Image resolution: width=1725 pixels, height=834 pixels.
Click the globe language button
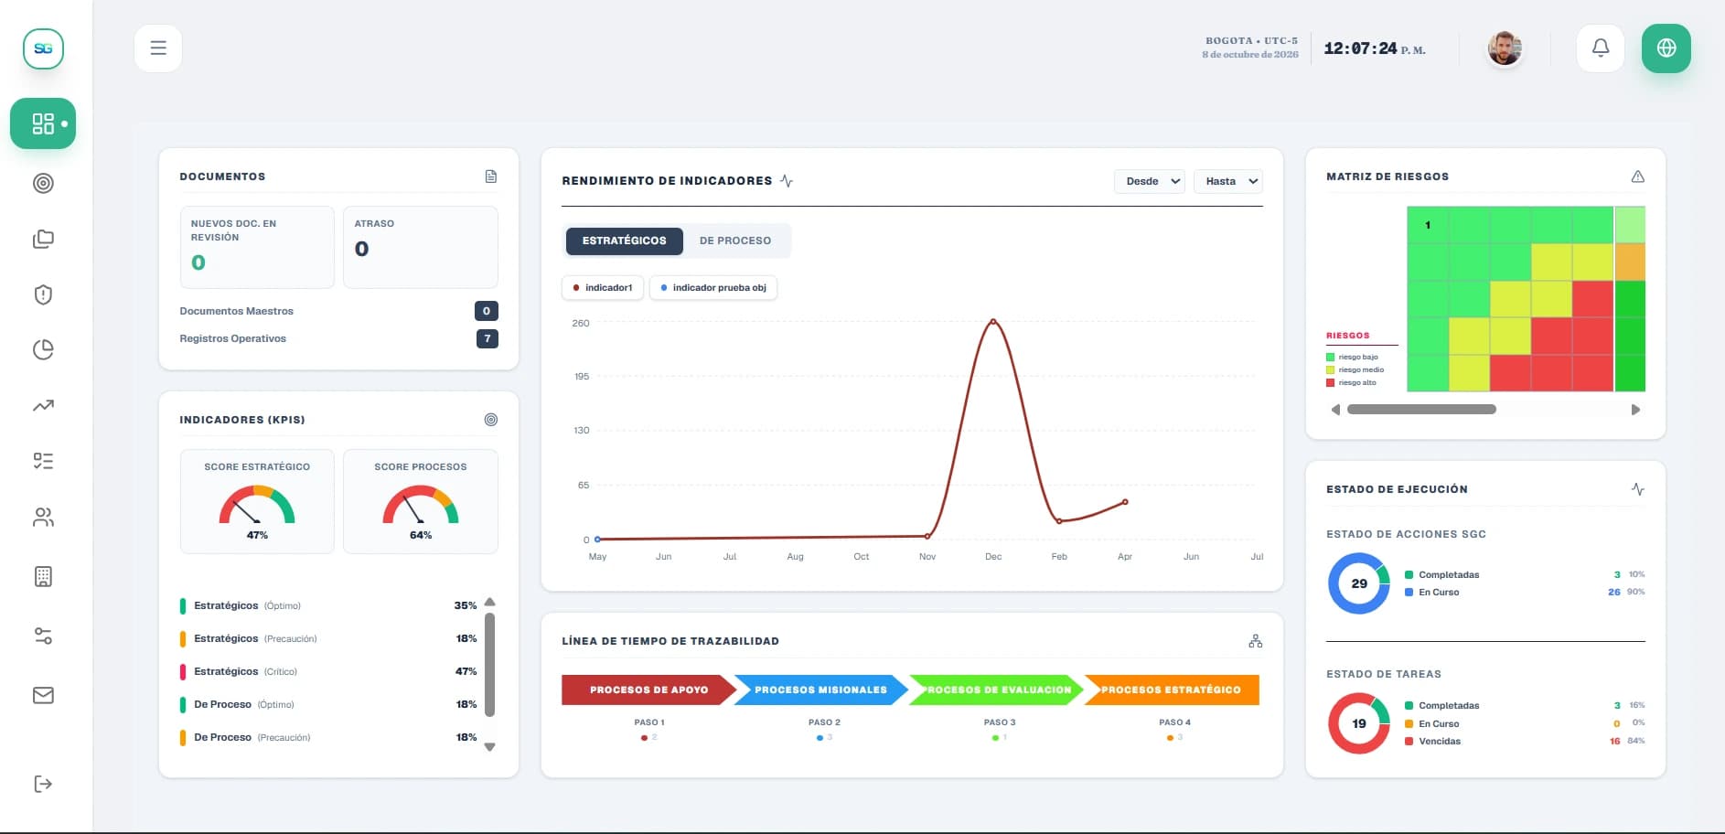[x=1666, y=48]
